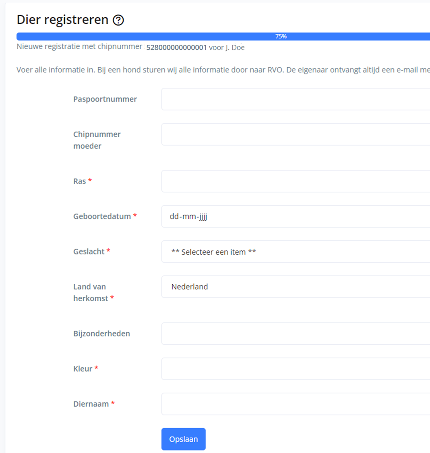Open the Land van herkomst dropdown

(296, 287)
